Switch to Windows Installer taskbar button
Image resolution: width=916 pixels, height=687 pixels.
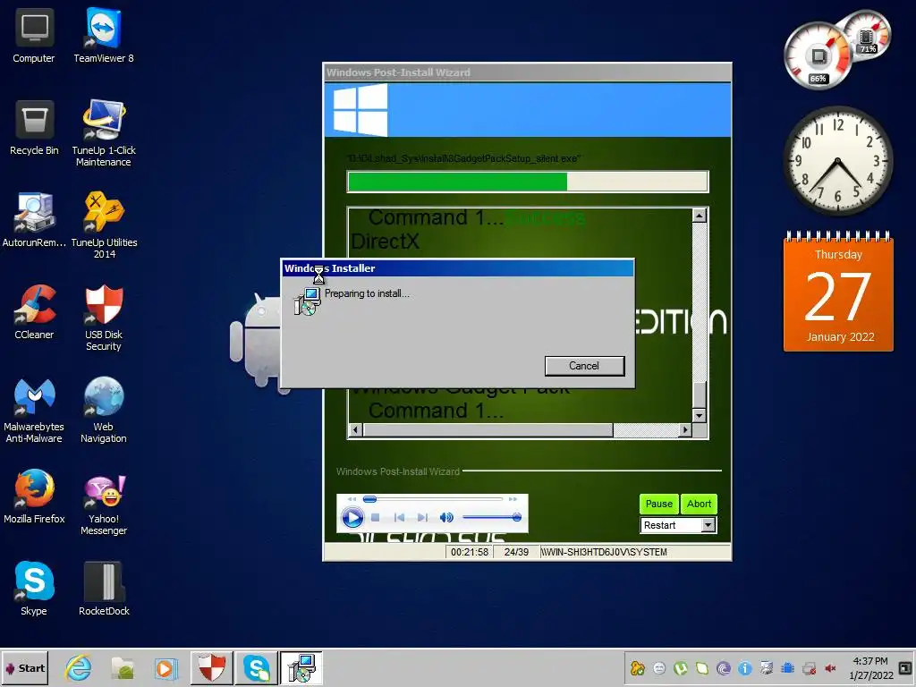coord(301,667)
